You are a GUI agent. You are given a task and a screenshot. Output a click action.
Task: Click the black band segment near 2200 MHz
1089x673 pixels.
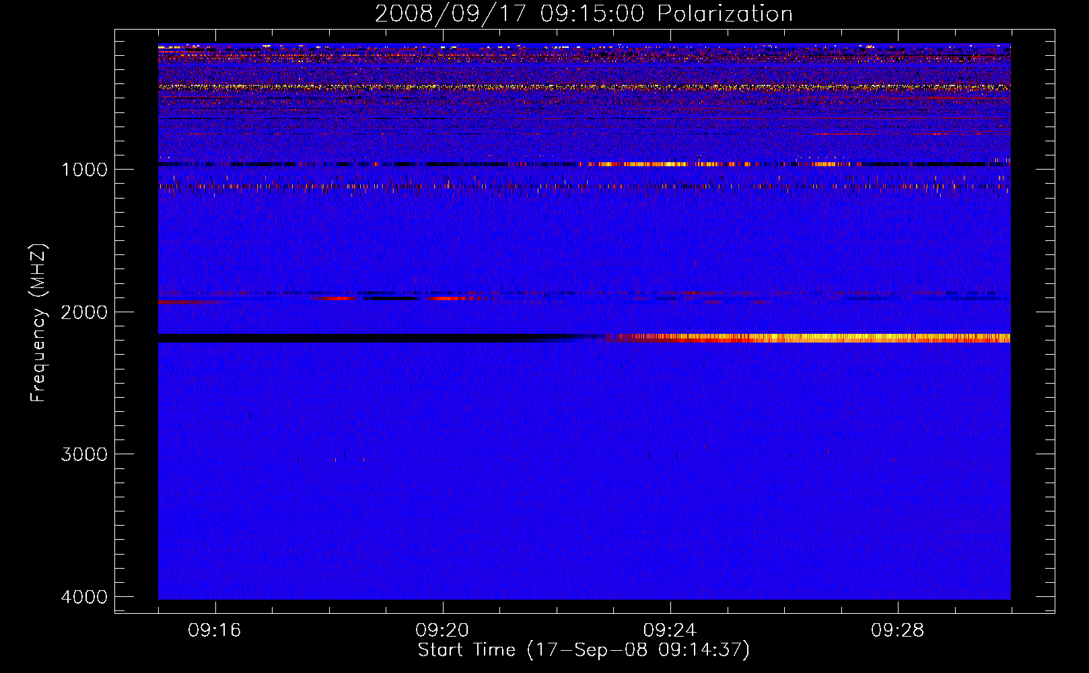[x=337, y=338]
